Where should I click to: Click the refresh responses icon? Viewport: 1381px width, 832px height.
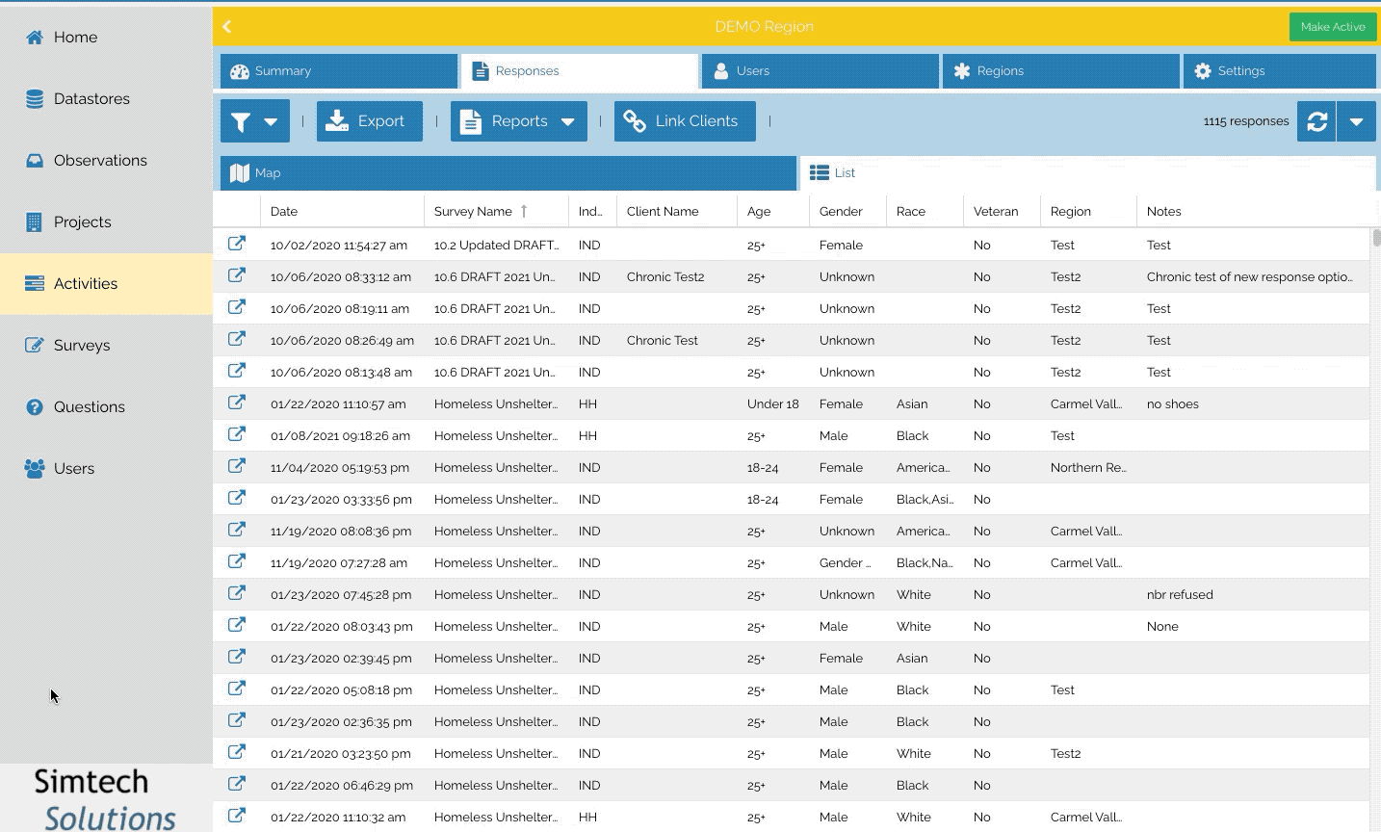(1316, 121)
